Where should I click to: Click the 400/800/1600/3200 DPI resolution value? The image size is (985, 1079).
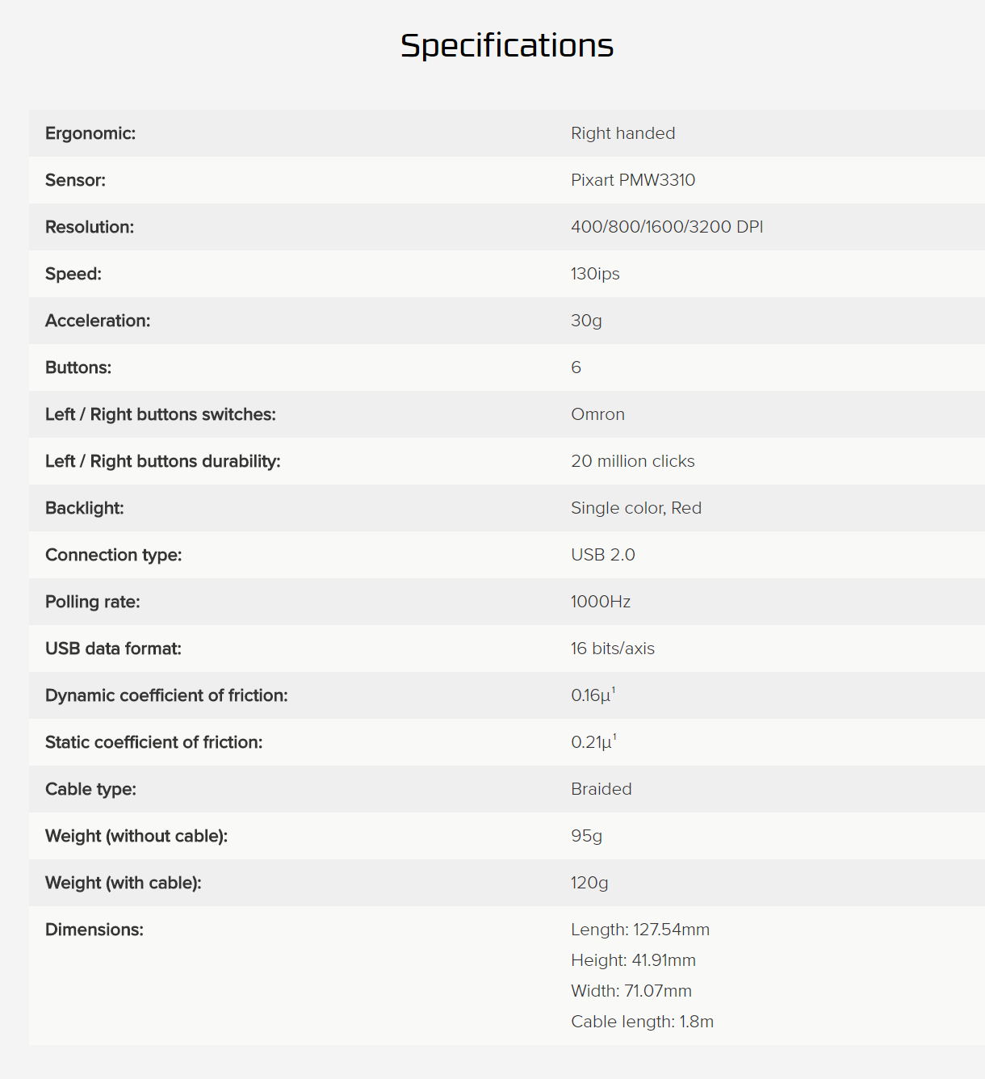point(666,227)
